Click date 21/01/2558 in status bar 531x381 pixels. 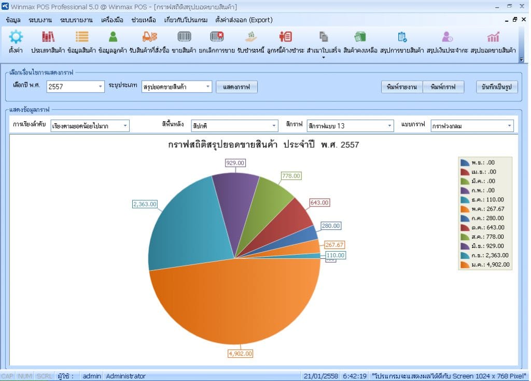(320, 376)
